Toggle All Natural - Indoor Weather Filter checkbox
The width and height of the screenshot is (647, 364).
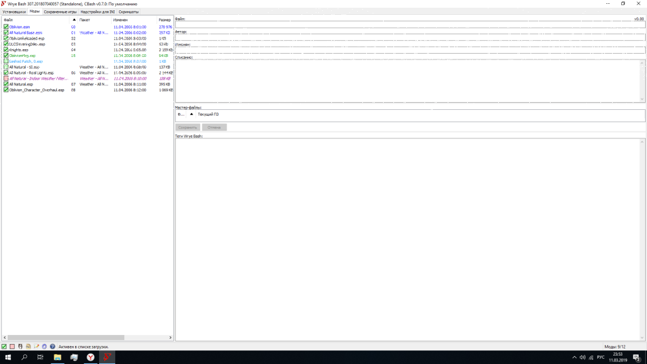[6, 78]
